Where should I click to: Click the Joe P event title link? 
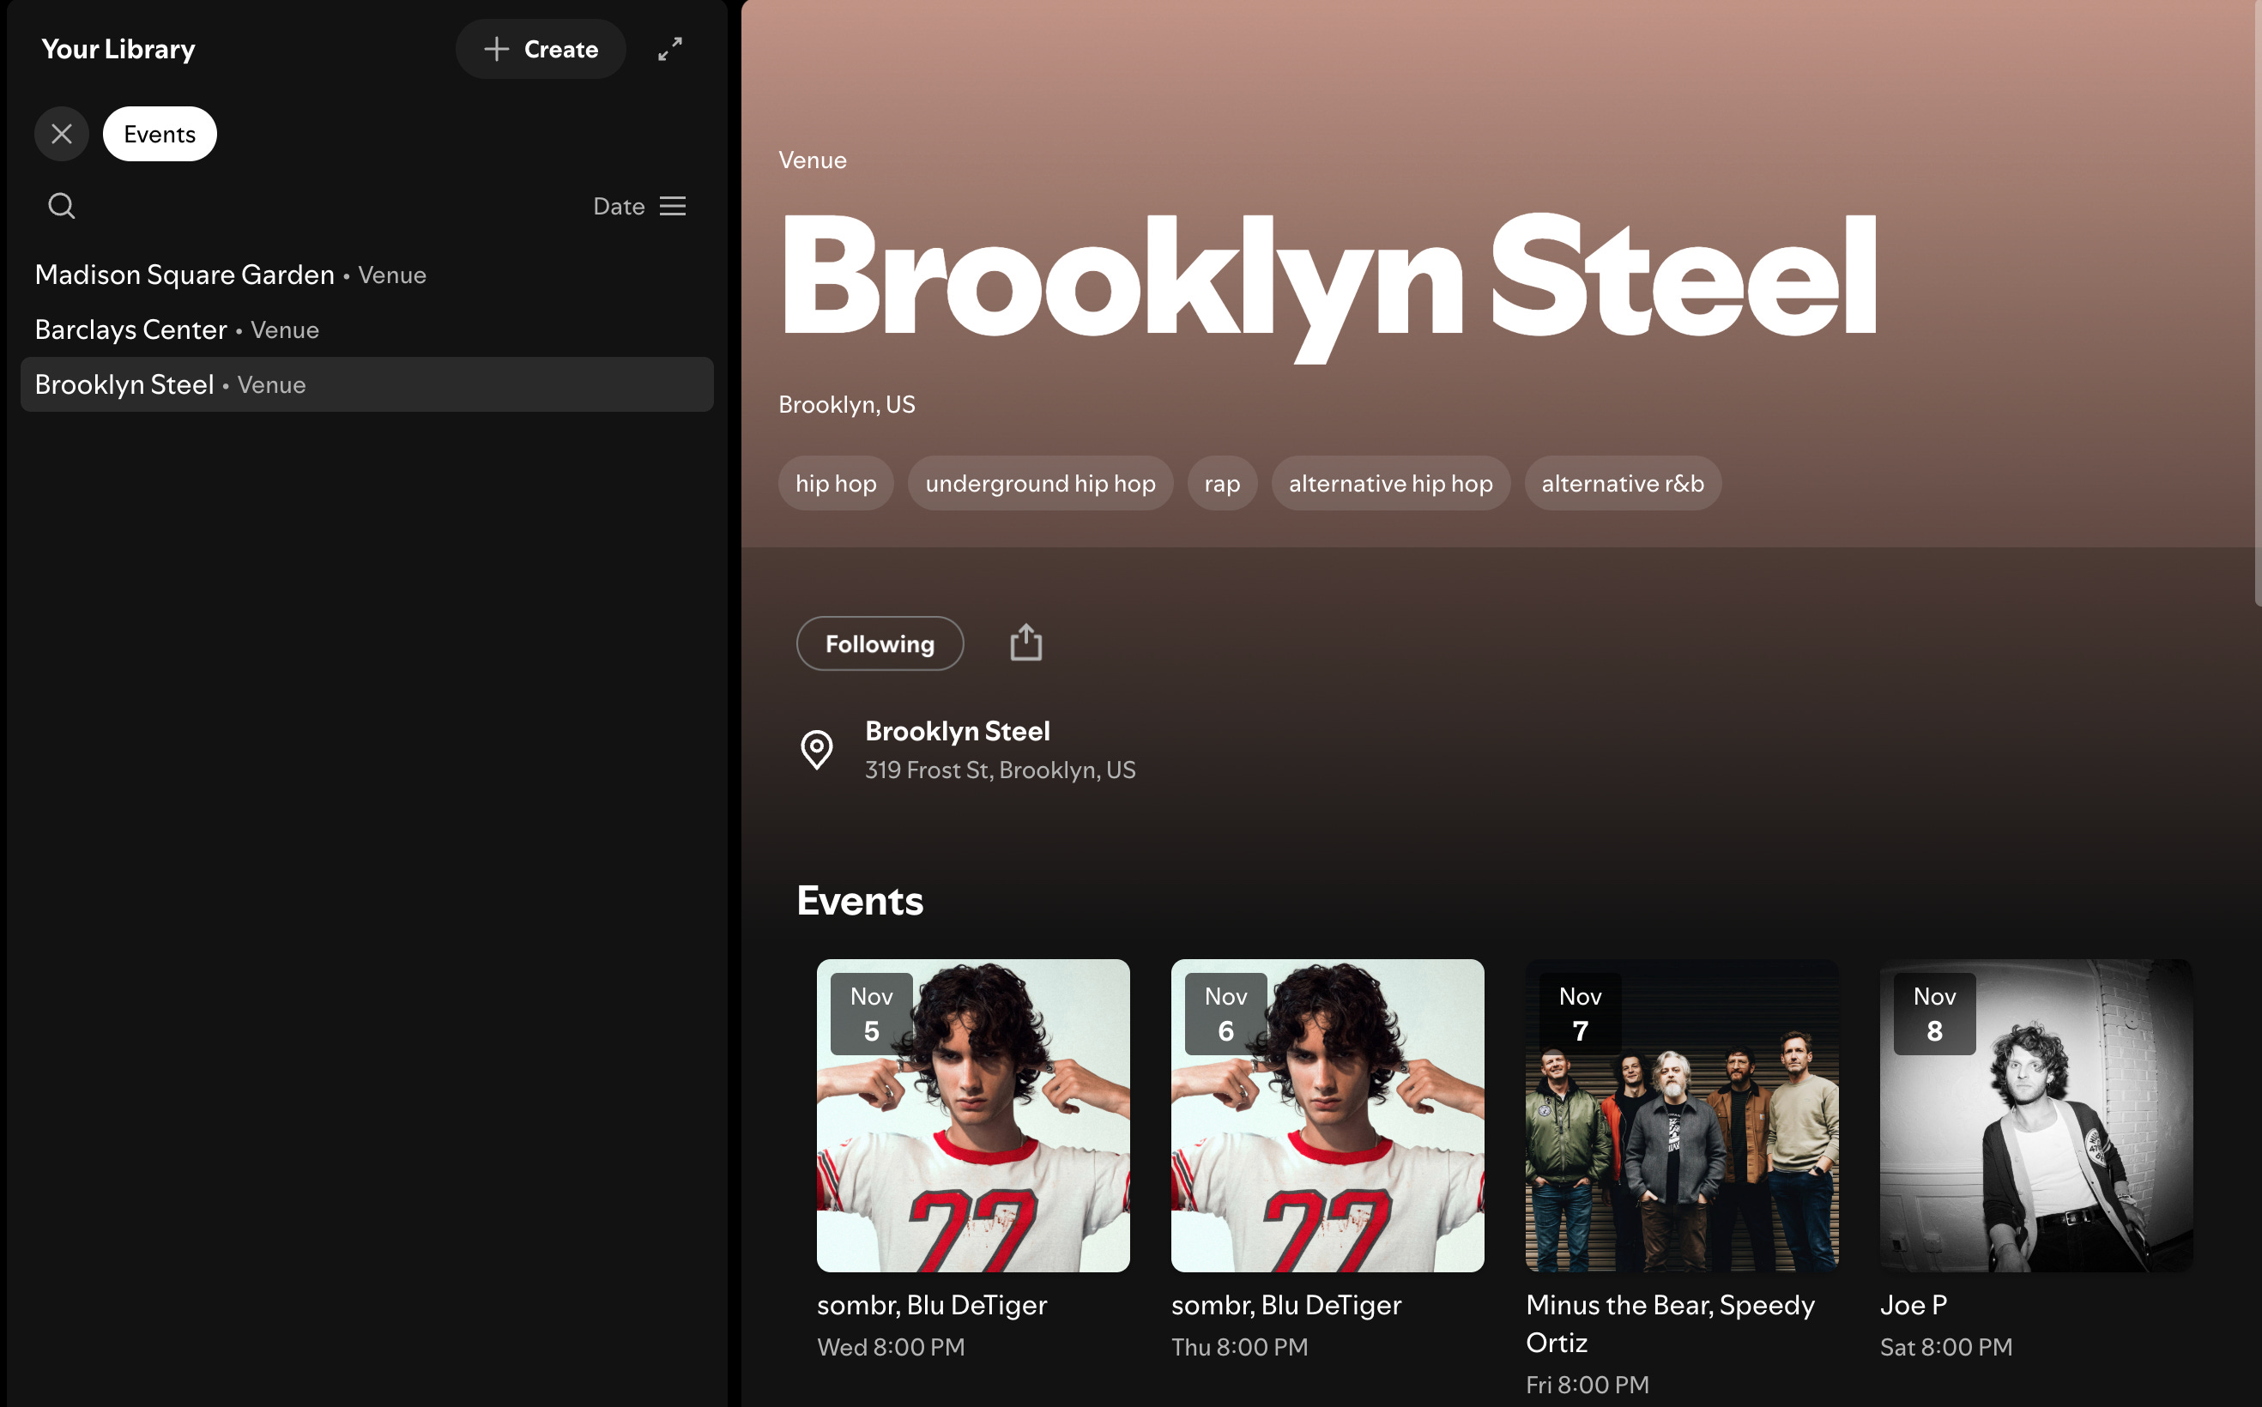point(1912,1305)
